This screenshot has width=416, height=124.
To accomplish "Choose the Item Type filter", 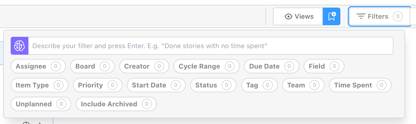I will pyautogui.click(x=40, y=85).
